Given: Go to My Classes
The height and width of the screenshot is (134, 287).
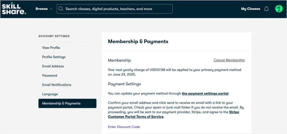Looking at the screenshot, I should tap(251, 9).
